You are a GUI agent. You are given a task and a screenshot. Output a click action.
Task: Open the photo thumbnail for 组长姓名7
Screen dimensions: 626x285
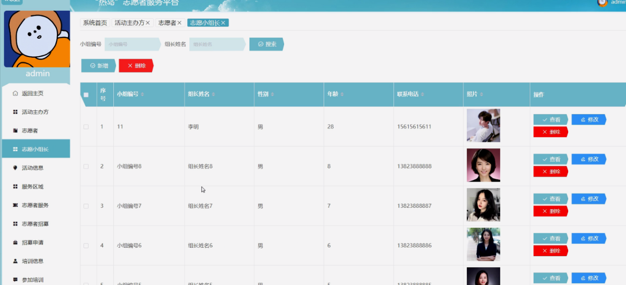[x=483, y=204]
